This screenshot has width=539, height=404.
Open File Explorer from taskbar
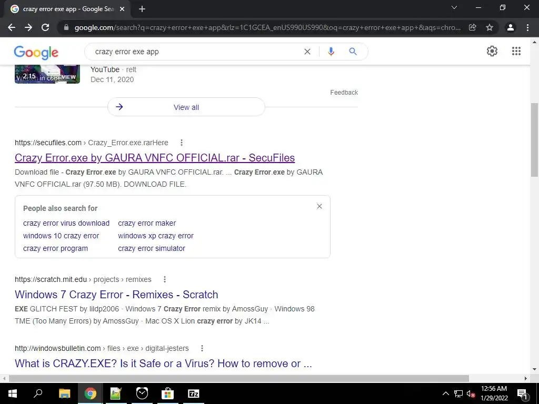64,393
